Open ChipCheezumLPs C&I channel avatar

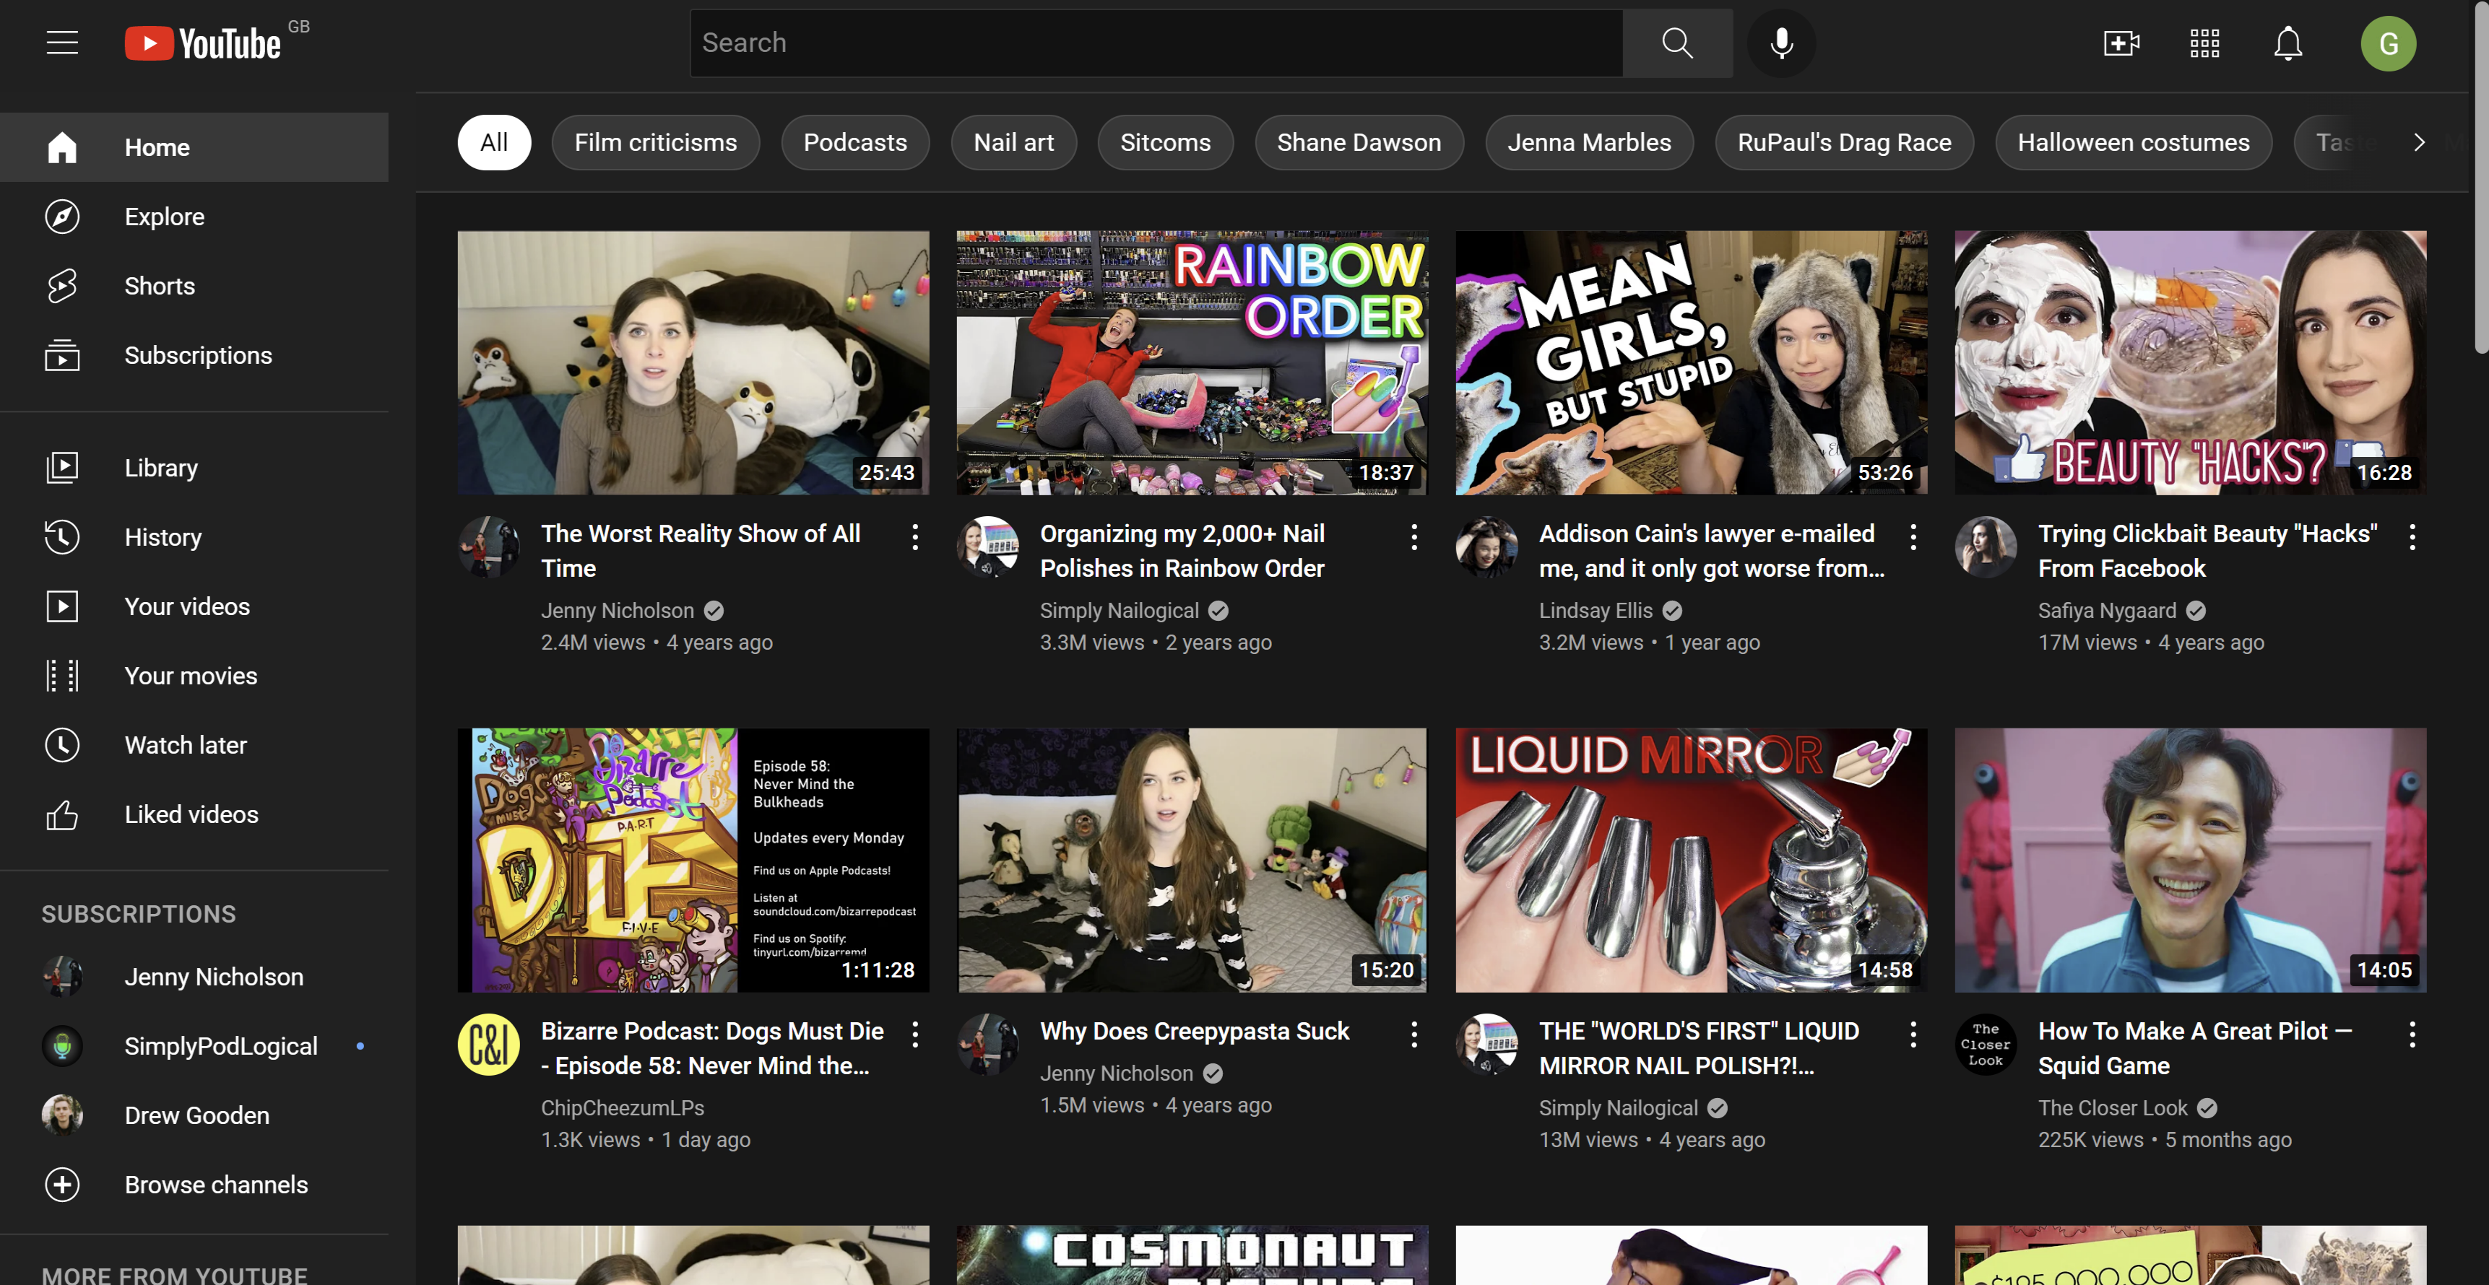coord(488,1045)
